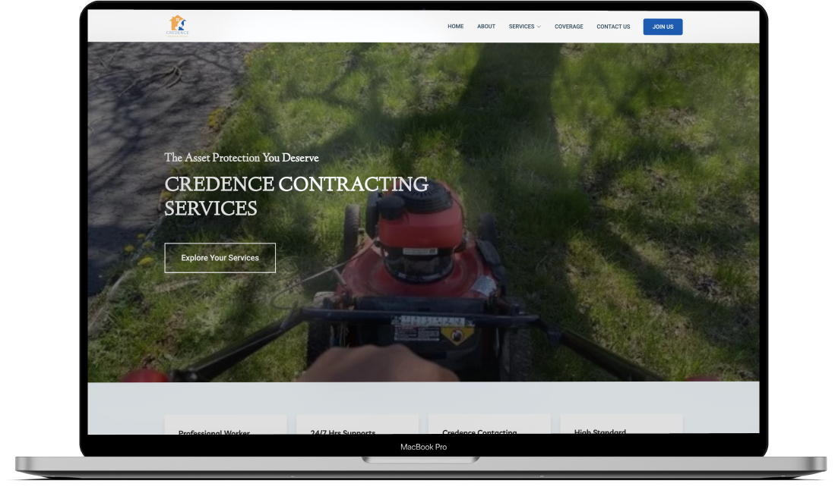The height and width of the screenshot is (487, 835).
Task: Select the 24/7 Hrs Supports card
Action: 357,426
